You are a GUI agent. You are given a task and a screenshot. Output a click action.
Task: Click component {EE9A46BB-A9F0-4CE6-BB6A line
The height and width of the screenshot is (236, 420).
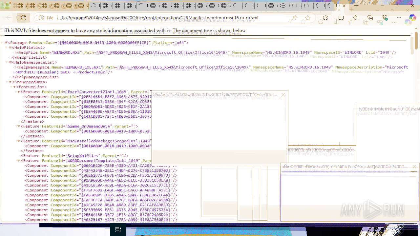tap(88, 111)
